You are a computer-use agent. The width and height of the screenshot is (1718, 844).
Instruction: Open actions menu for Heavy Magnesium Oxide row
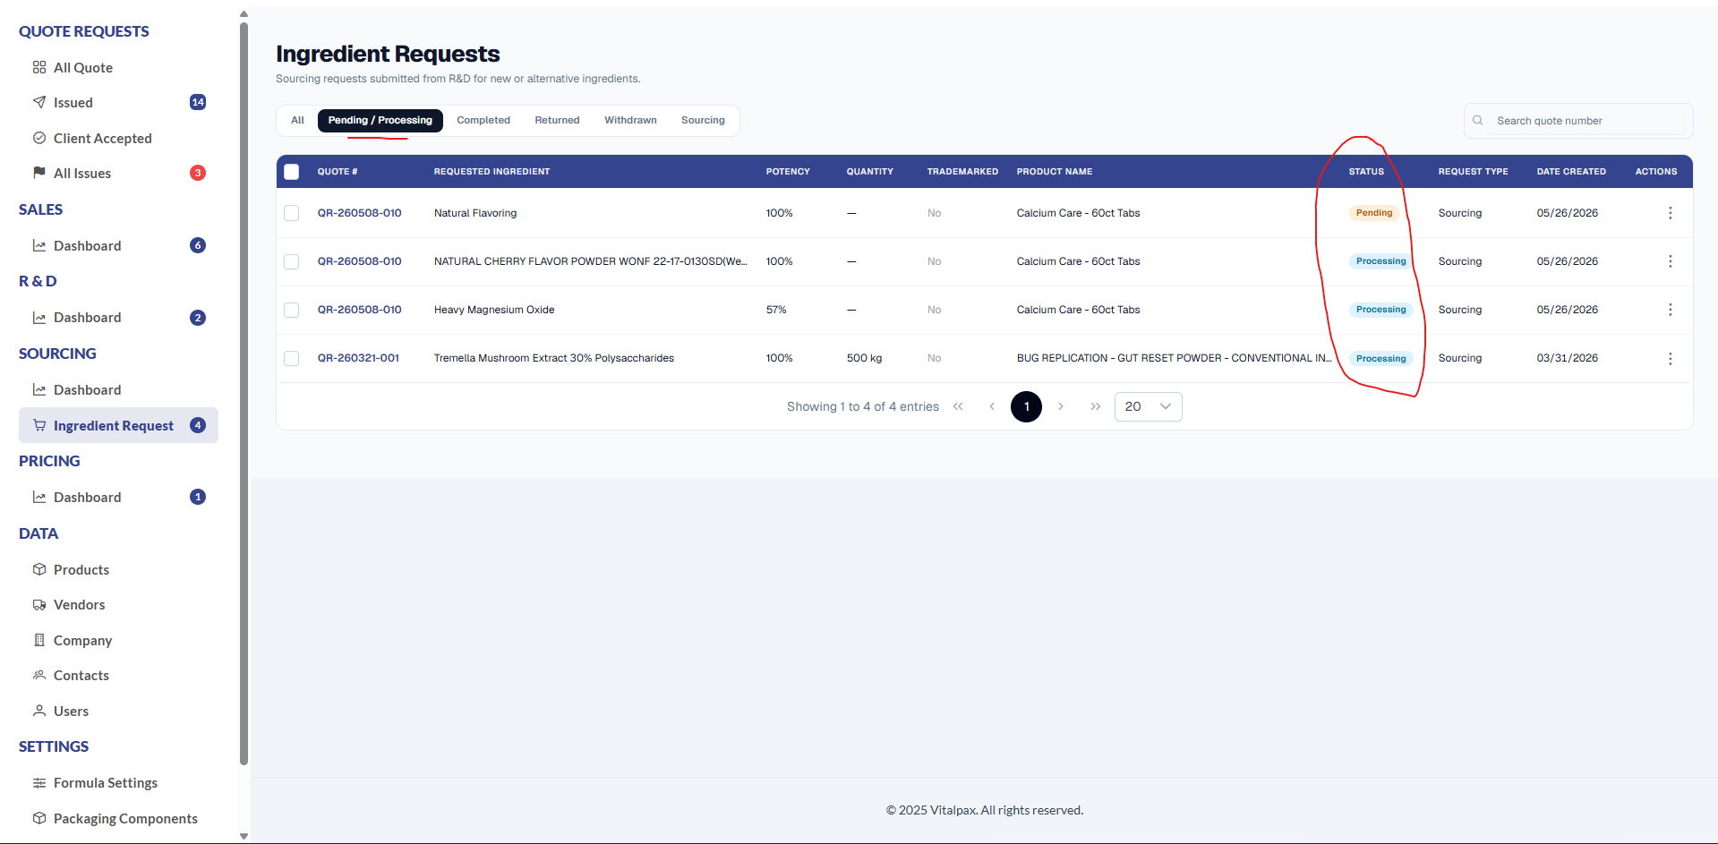pyautogui.click(x=1670, y=310)
